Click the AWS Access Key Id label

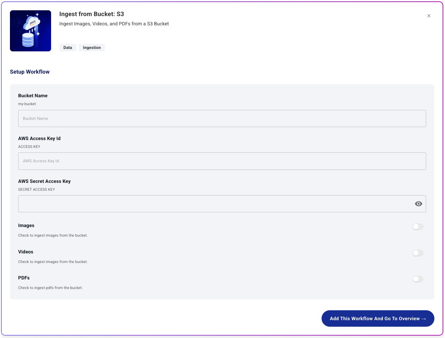(x=39, y=138)
